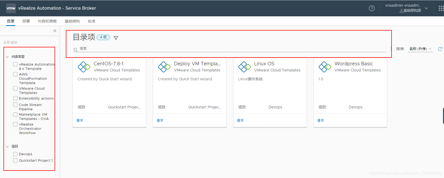Click the Deploy VM Templa... card title
The width and height of the screenshot is (444, 178).
point(197,64)
